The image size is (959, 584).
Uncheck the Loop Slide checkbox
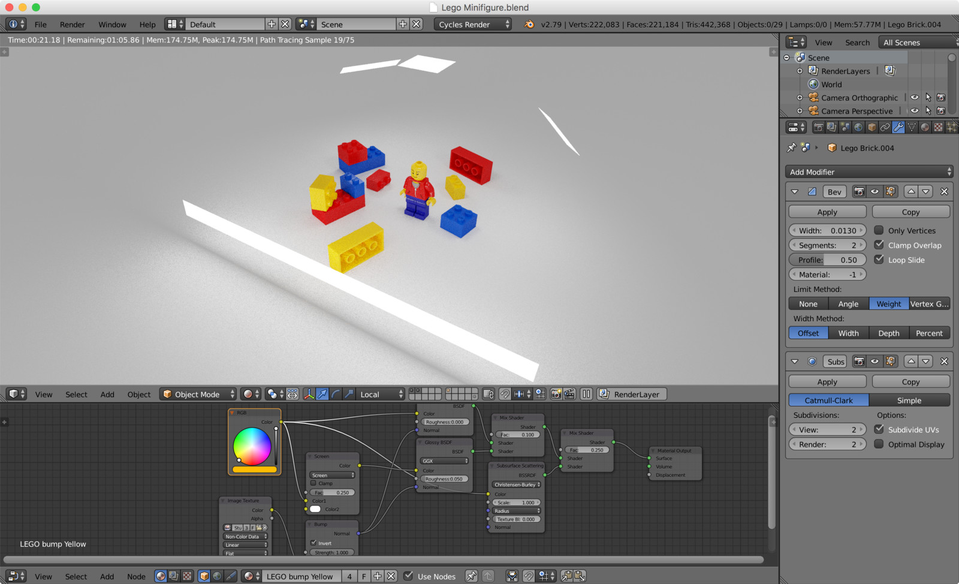(879, 260)
